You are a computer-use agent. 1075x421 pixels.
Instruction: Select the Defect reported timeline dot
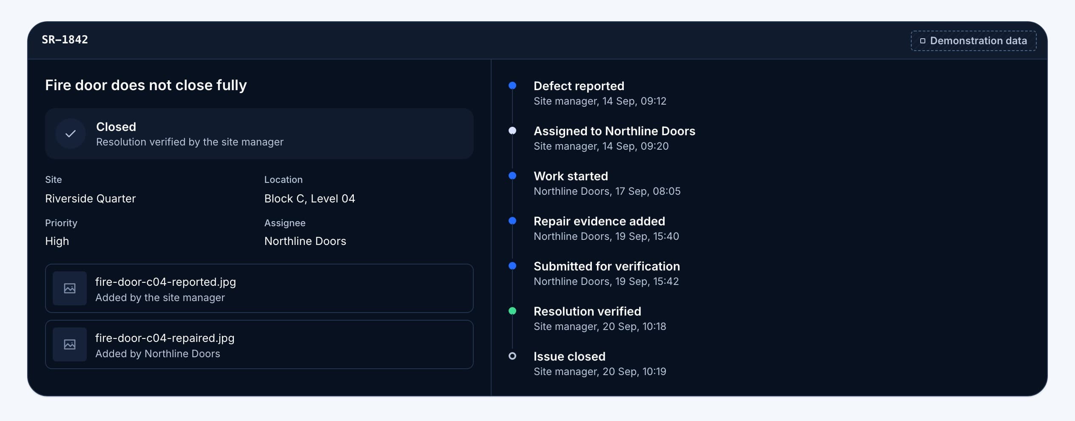tap(512, 85)
